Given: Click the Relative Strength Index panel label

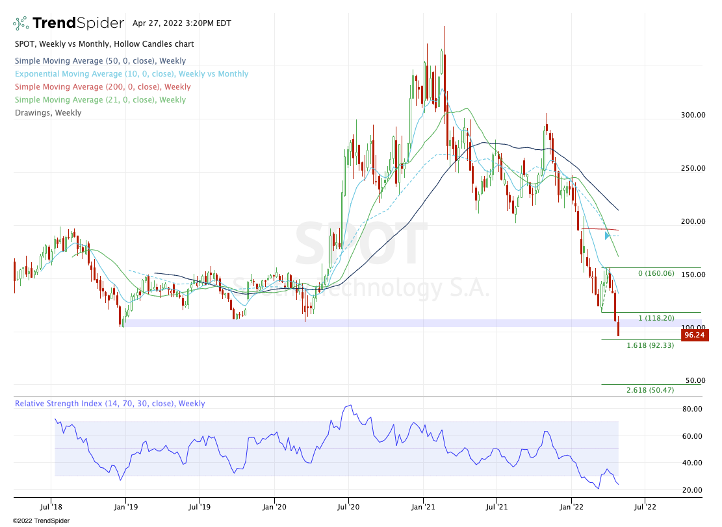Looking at the screenshot, I should coord(110,403).
